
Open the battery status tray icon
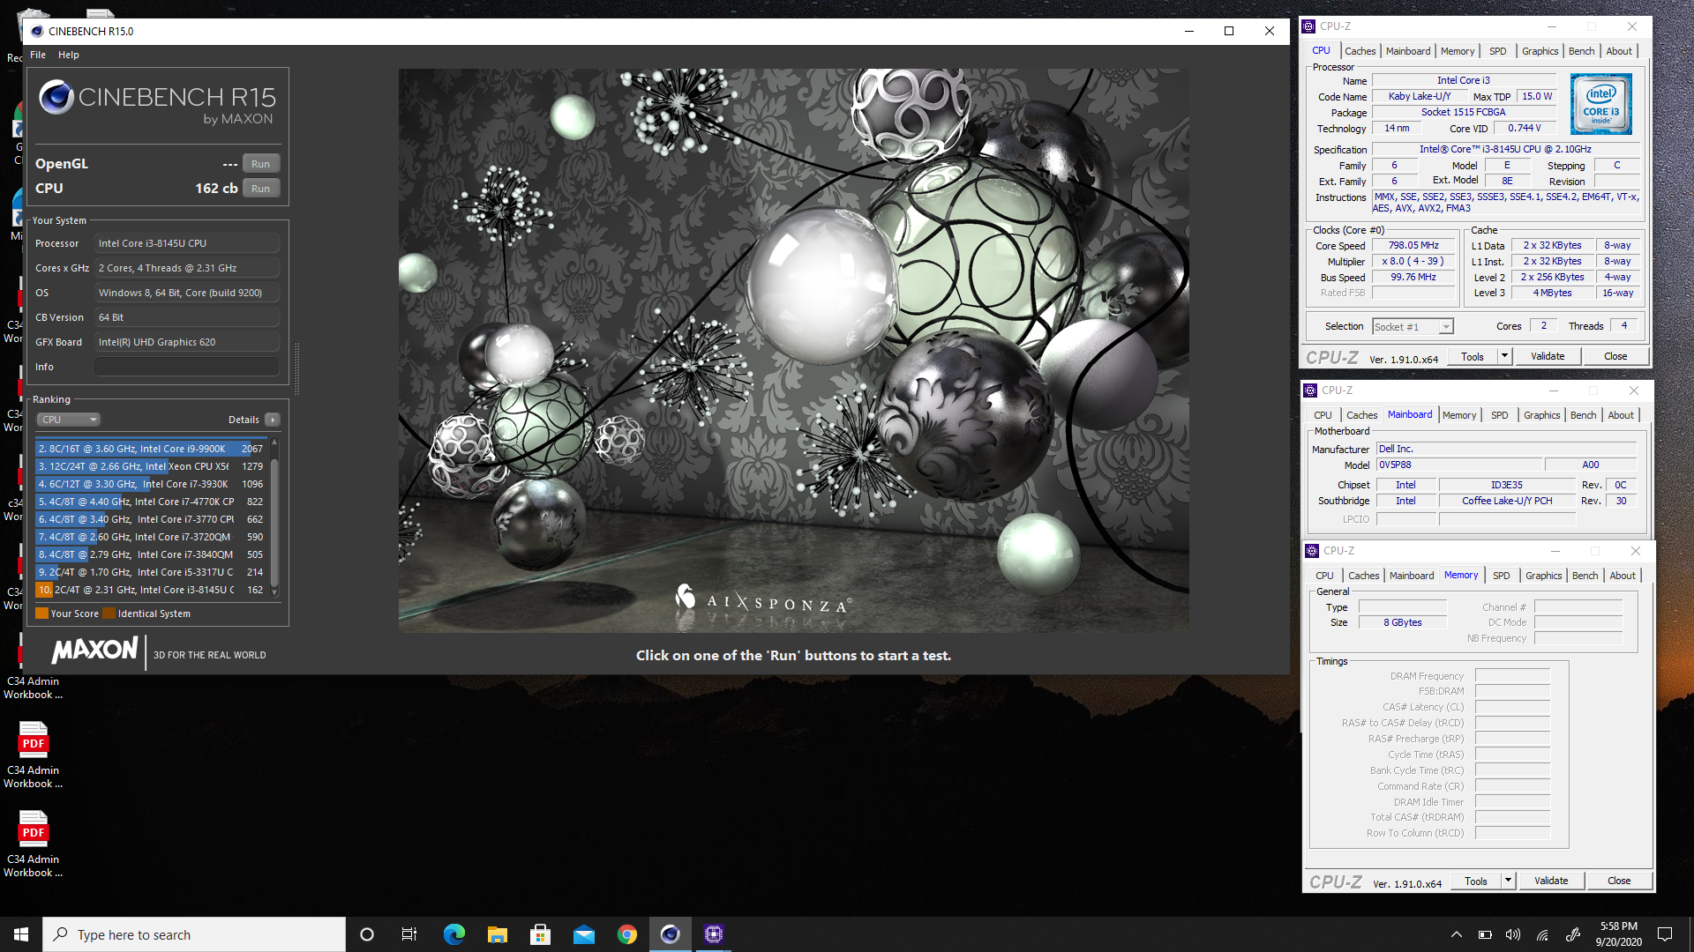point(1485,934)
